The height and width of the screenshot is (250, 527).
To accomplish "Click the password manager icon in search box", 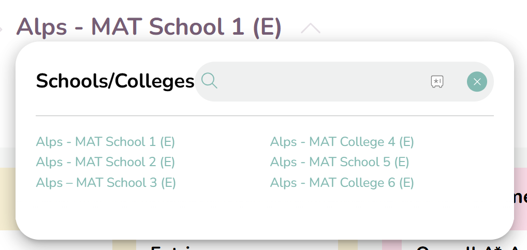I will [437, 81].
